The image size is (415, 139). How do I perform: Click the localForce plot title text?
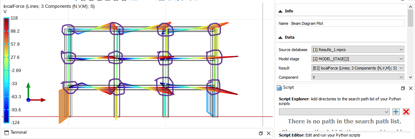pyautogui.click(x=49, y=6)
